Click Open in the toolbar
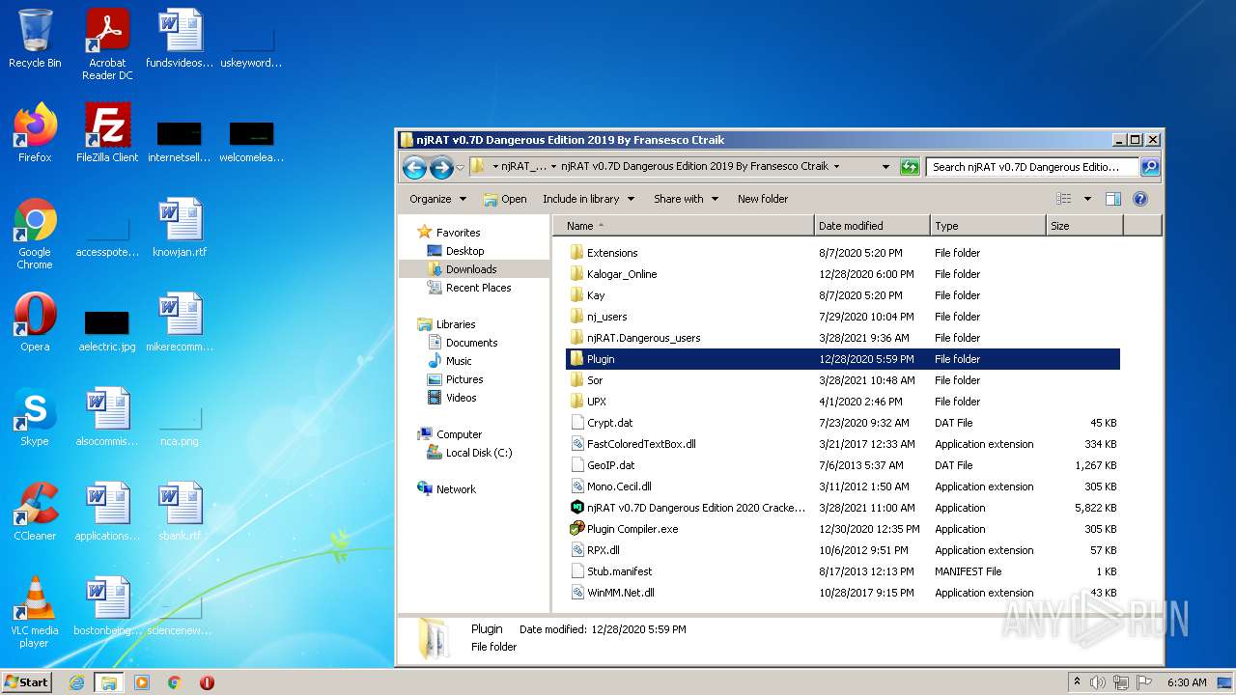 (x=505, y=199)
